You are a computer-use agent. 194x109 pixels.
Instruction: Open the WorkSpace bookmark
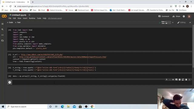[181, 10]
